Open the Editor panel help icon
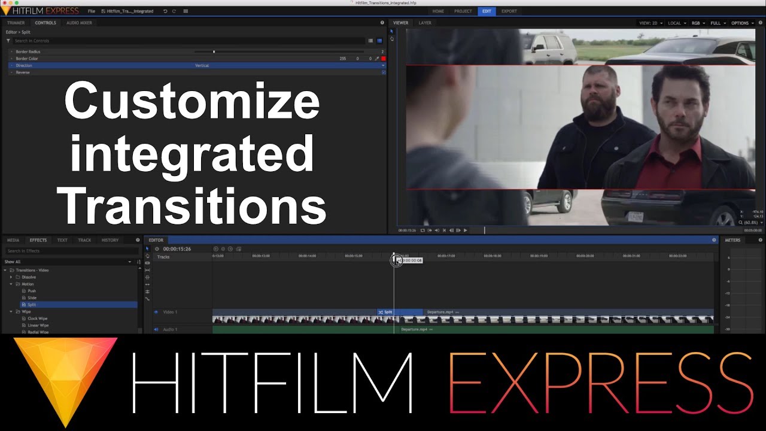Viewport: 766px width, 431px height. pyautogui.click(x=714, y=240)
